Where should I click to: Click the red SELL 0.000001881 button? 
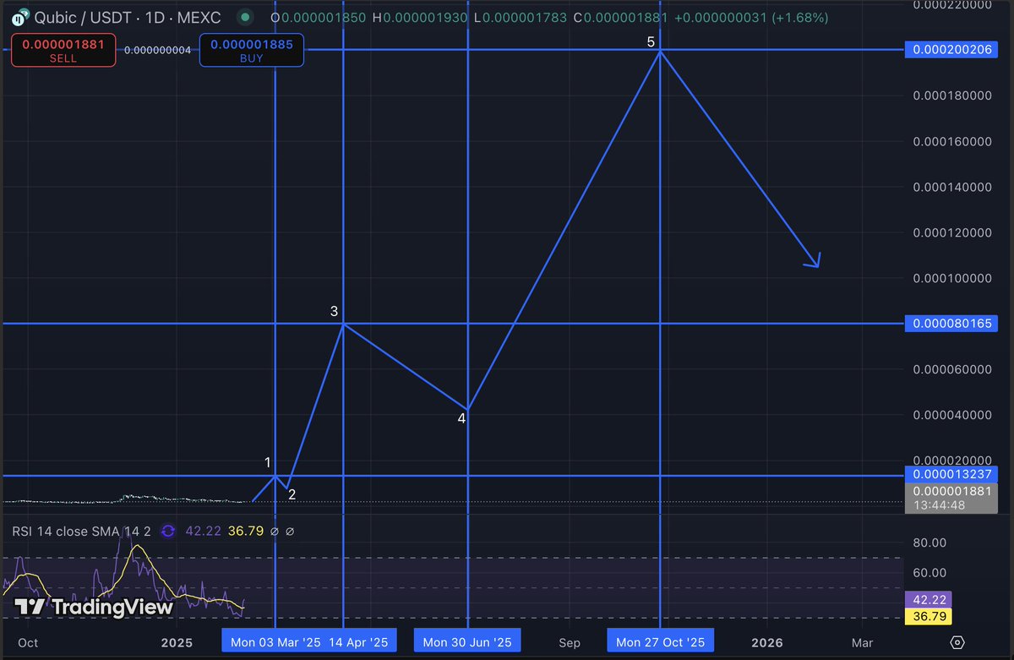click(62, 51)
